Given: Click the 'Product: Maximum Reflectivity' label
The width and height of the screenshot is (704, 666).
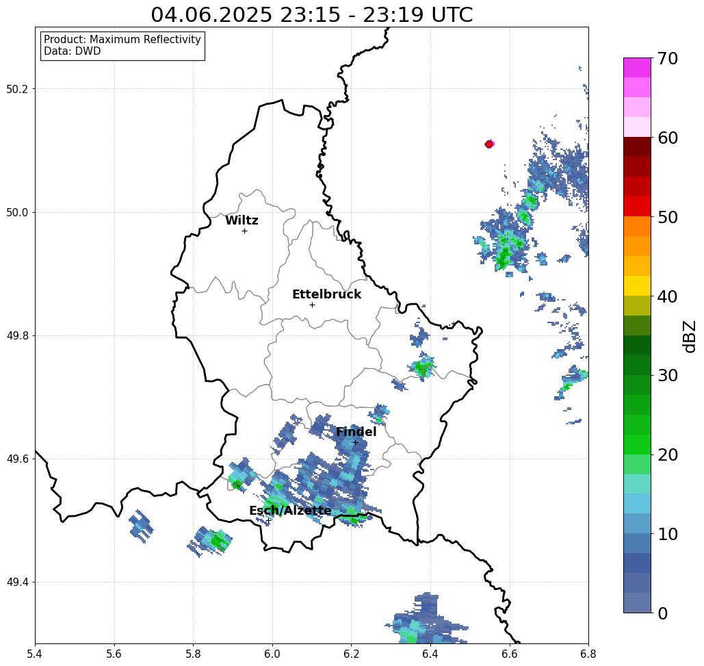Looking at the screenshot, I should (122, 40).
